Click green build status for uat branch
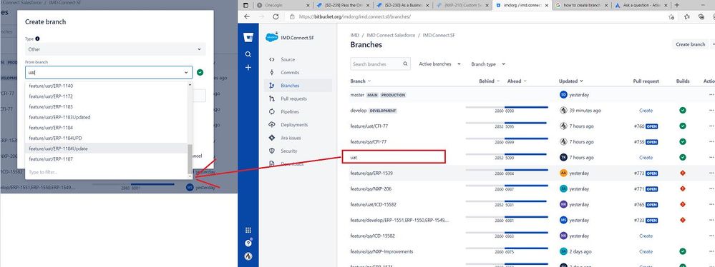 (x=683, y=157)
